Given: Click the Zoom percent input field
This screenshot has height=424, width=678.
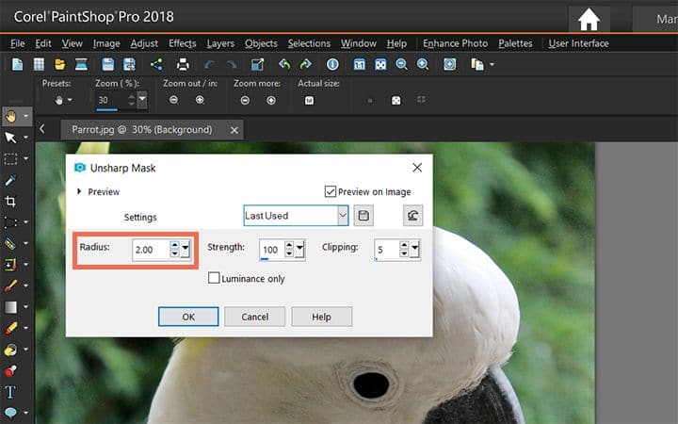Looking at the screenshot, I should (x=111, y=100).
